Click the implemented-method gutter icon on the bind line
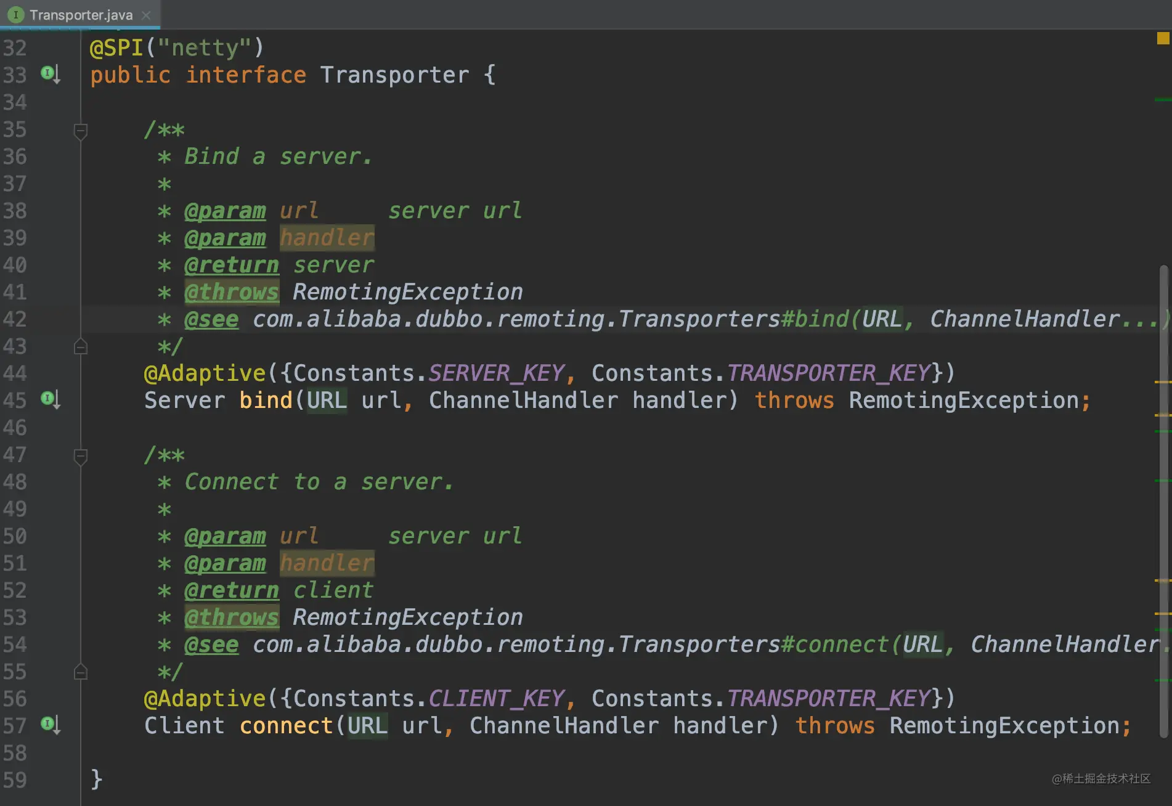 (x=51, y=399)
